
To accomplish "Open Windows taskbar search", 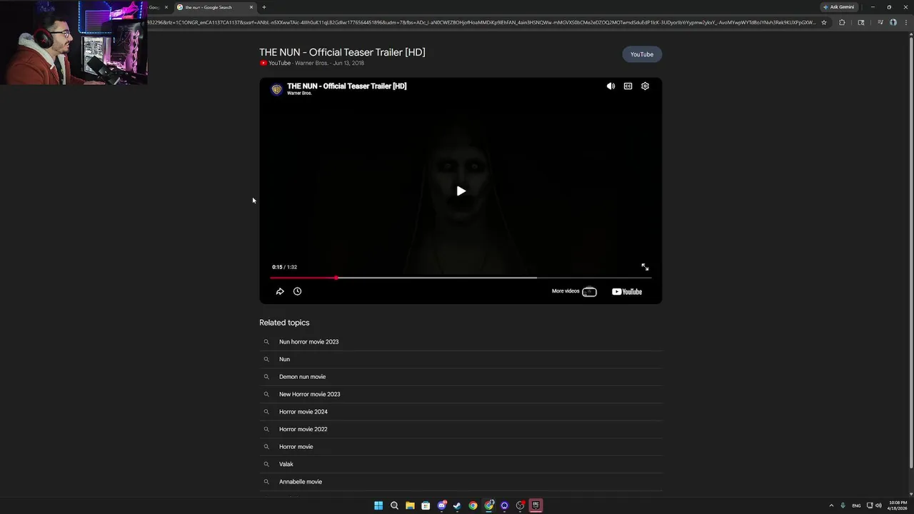I will 394,505.
